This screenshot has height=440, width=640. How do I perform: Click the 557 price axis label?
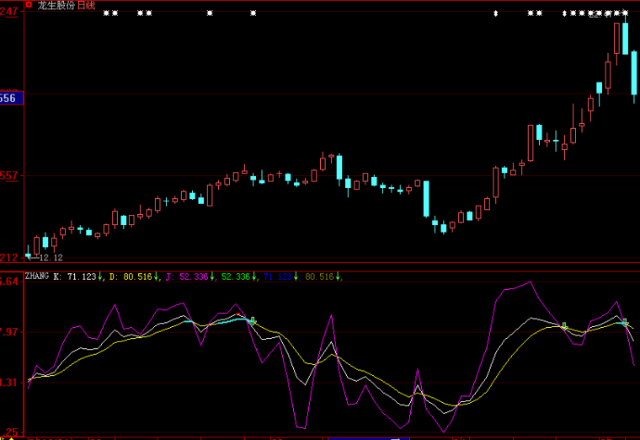(x=10, y=175)
